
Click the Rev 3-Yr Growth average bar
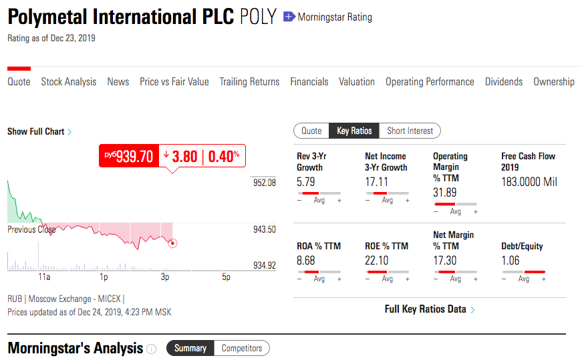tap(319, 193)
